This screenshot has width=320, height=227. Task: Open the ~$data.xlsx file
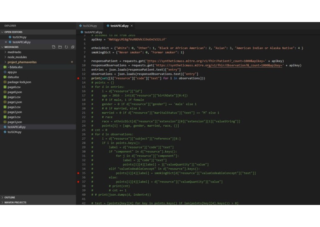(38, 67)
